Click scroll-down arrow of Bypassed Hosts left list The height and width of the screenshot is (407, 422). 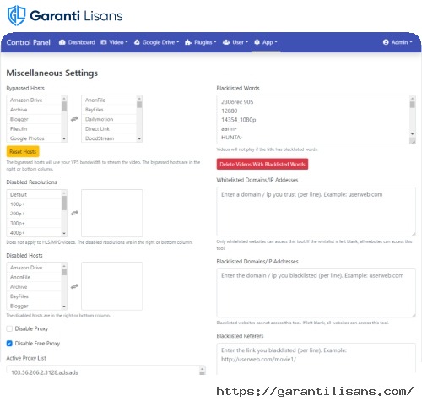[x=64, y=139]
